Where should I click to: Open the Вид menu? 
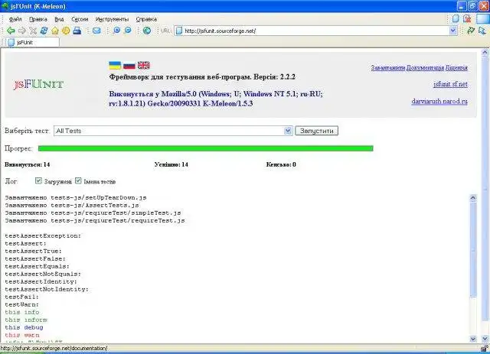(59, 19)
